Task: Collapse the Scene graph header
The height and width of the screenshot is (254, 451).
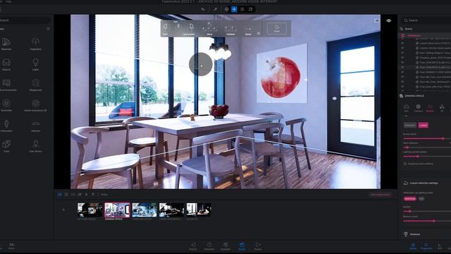Action: 409,29
